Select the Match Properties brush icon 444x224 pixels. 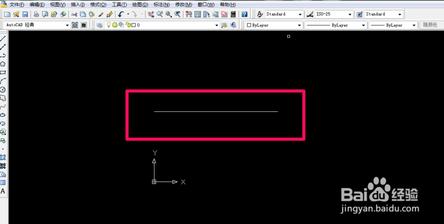(101, 14)
